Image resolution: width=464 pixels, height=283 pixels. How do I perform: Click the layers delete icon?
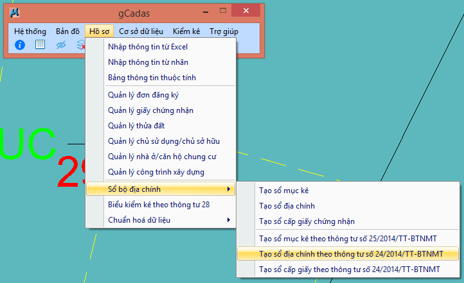tap(80, 45)
